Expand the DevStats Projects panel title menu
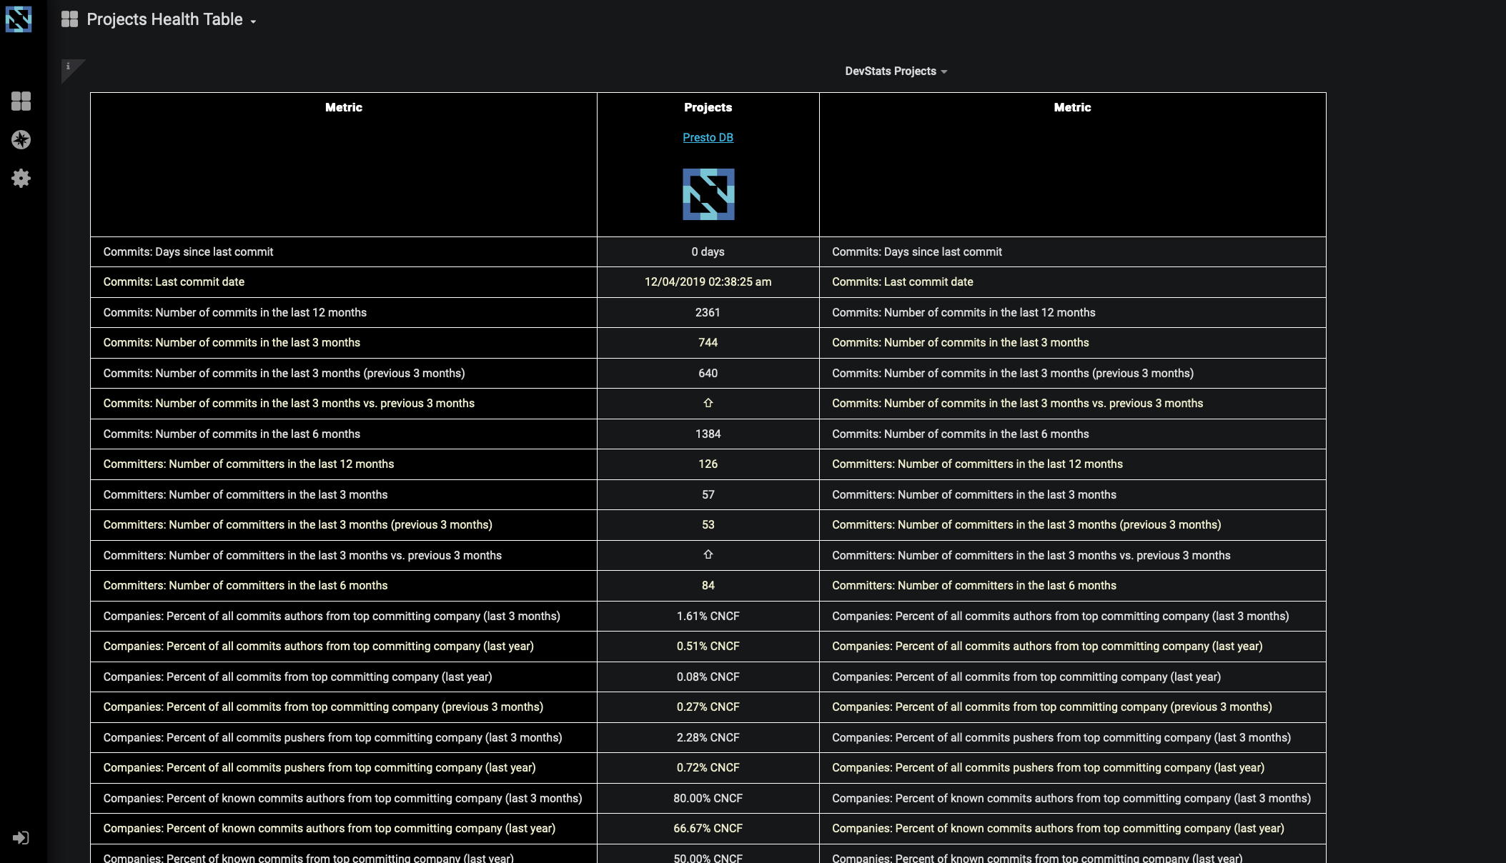This screenshot has width=1506, height=863. pyautogui.click(x=890, y=71)
